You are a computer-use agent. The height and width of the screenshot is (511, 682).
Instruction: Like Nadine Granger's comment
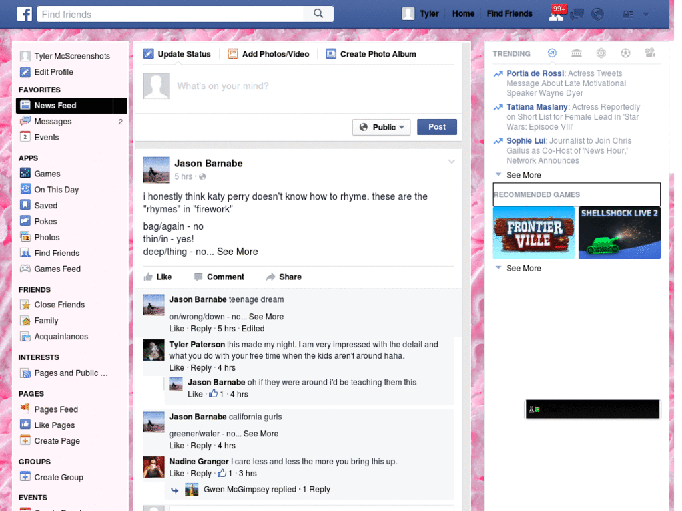[176, 473]
